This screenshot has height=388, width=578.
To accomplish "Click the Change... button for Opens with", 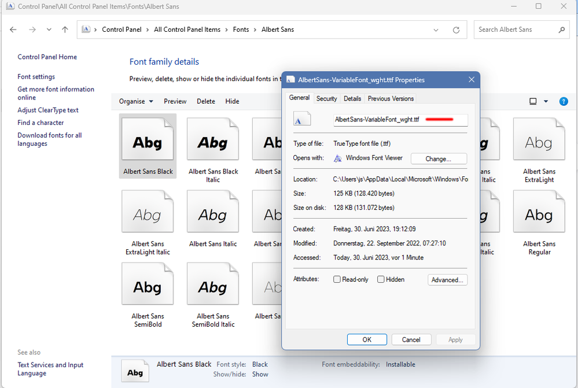I will pyautogui.click(x=438, y=158).
